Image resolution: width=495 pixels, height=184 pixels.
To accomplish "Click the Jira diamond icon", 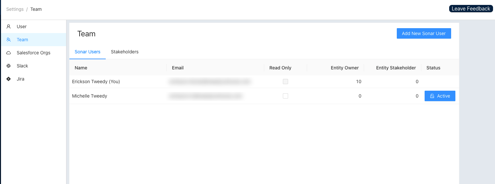I will 9,79.
